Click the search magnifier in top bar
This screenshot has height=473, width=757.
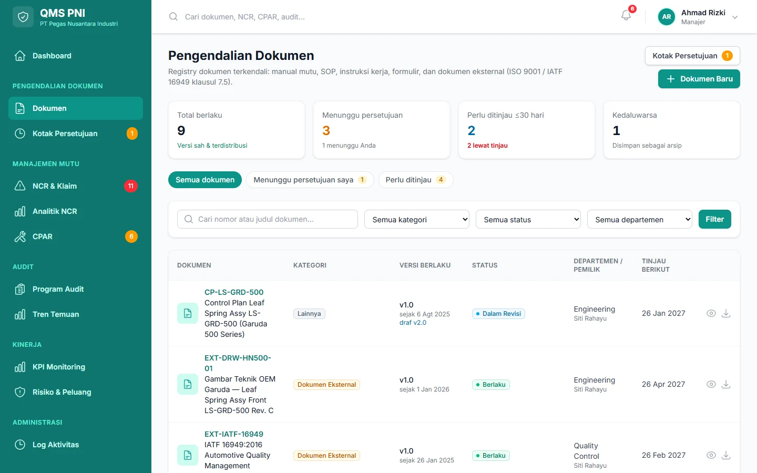click(173, 17)
